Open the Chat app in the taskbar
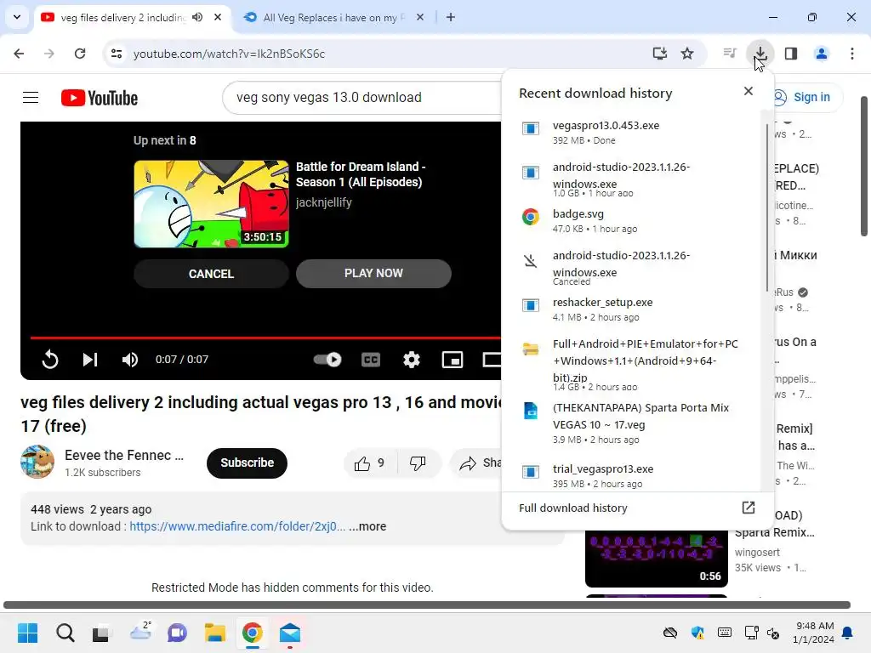 177,633
